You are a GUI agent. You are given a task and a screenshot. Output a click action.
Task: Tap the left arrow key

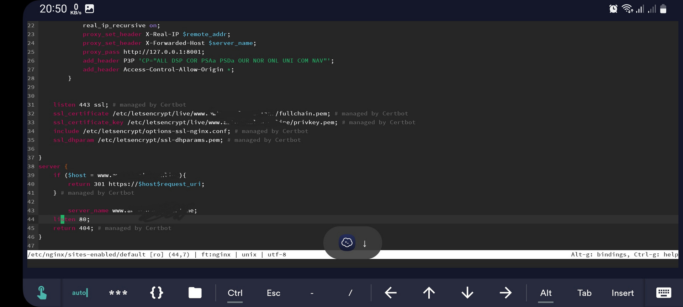(391, 293)
